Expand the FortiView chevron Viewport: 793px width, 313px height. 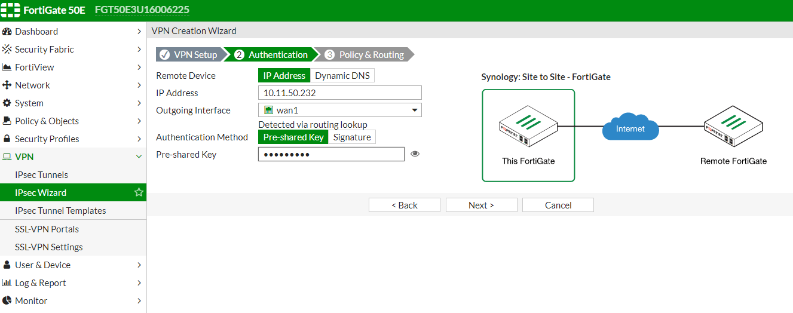tap(139, 67)
